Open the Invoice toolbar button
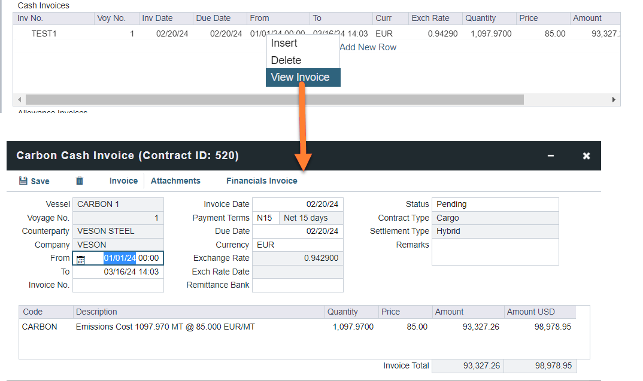This screenshot has height=381, width=643. coord(123,181)
